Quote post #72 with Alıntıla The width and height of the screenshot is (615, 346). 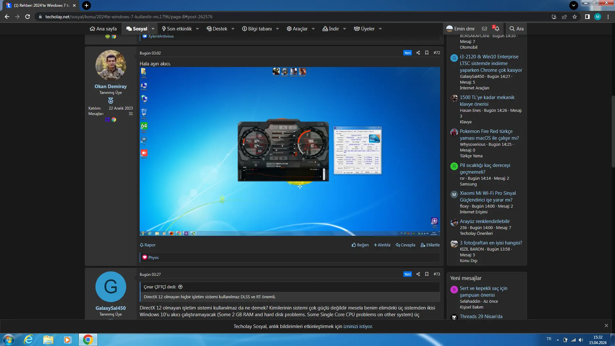pos(382,245)
